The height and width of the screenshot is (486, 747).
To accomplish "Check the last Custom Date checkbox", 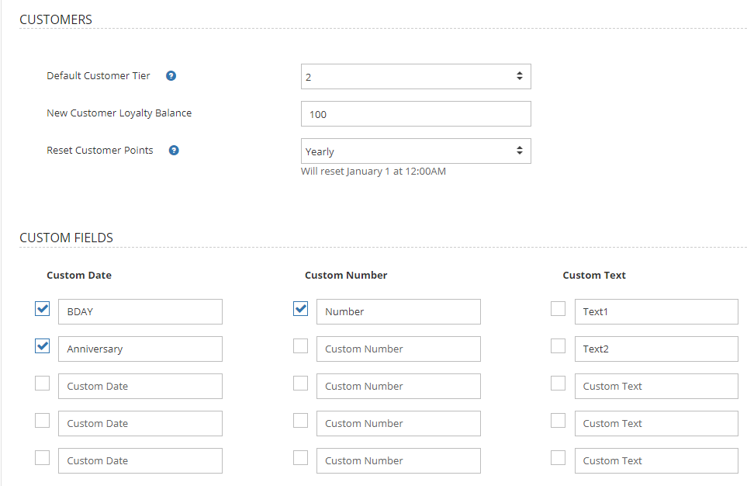I will point(43,457).
